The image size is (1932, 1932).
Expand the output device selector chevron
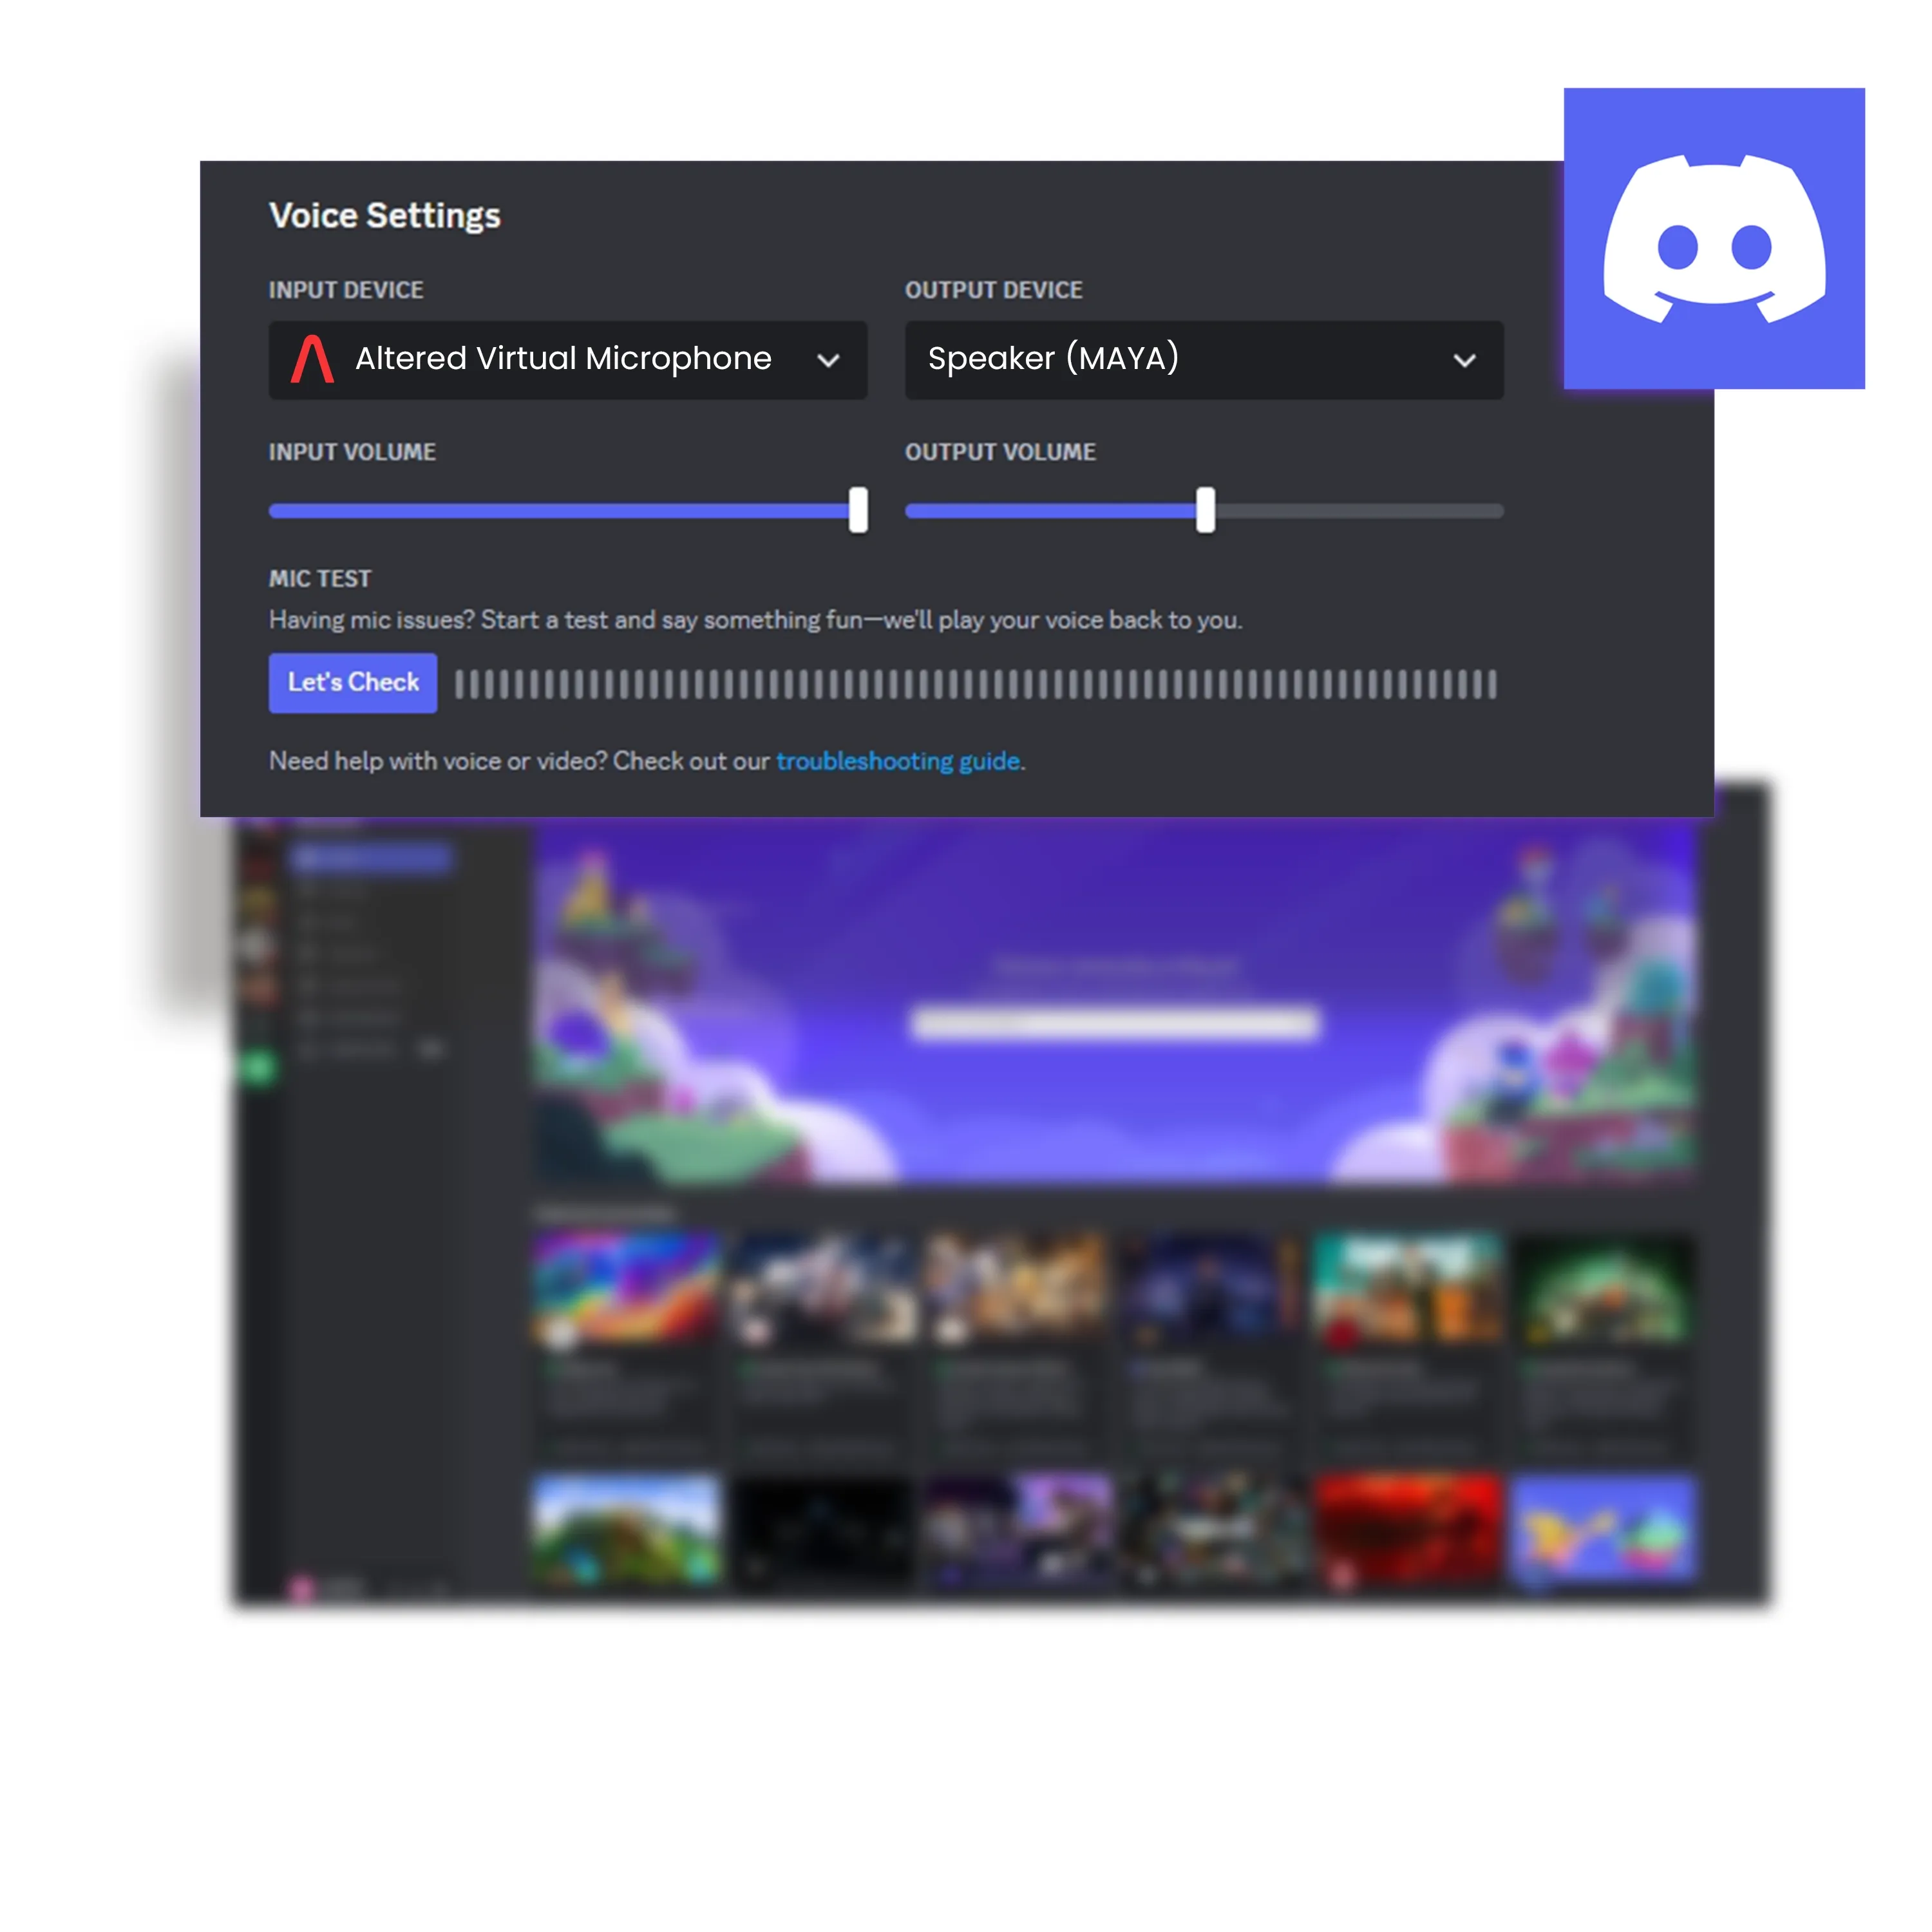[x=1465, y=361]
